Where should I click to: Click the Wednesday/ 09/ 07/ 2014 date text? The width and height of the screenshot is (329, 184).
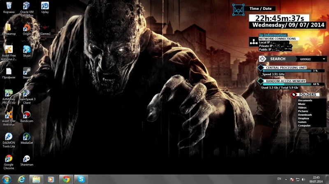pyautogui.click(x=288, y=25)
